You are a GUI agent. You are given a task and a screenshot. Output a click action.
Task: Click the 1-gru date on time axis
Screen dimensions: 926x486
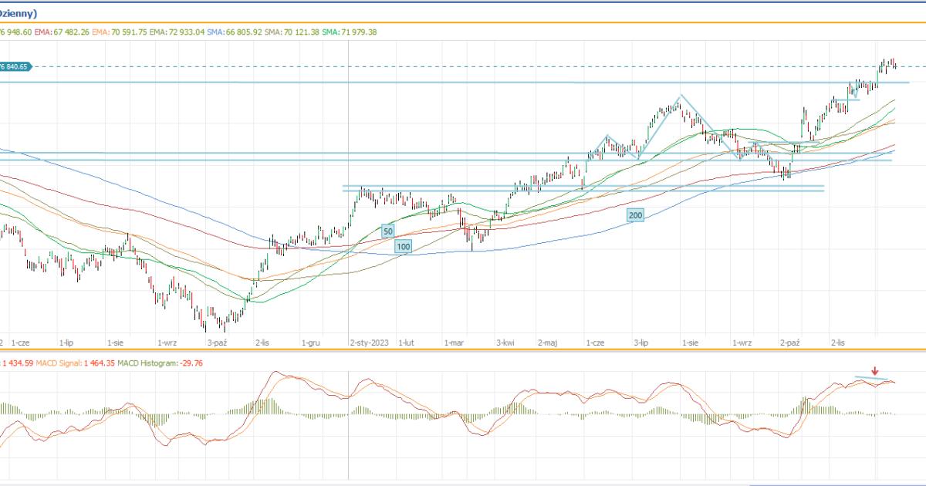click(x=311, y=340)
